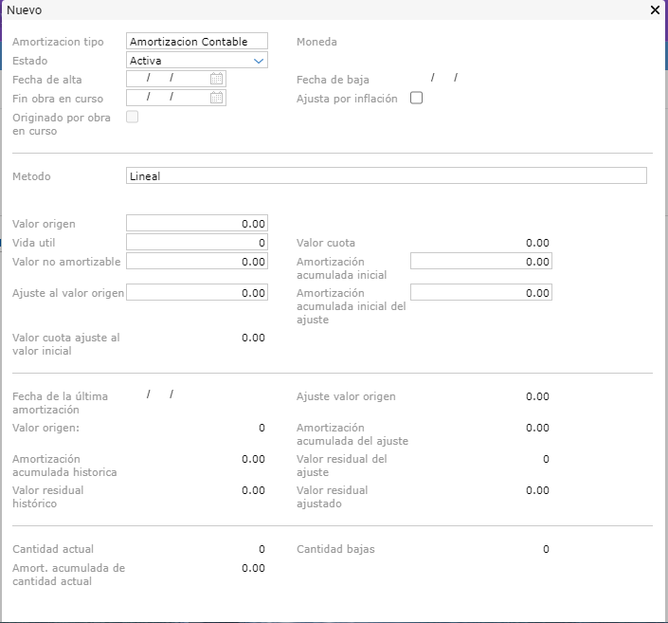
Task: Focus the Fin obra en curso date field
Action: coord(167,98)
